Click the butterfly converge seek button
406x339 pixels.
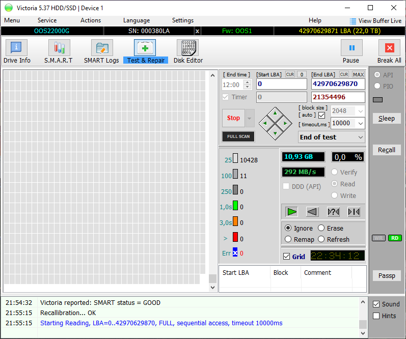(354, 212)
